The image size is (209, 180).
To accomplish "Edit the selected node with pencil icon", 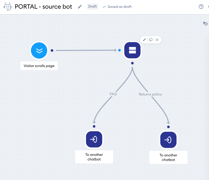I will [x=144, y=40].
